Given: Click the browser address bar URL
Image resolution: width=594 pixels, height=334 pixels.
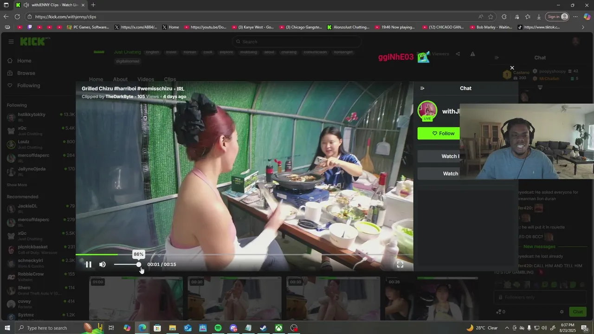Looking at the screenshot, I should coord(65,17).
